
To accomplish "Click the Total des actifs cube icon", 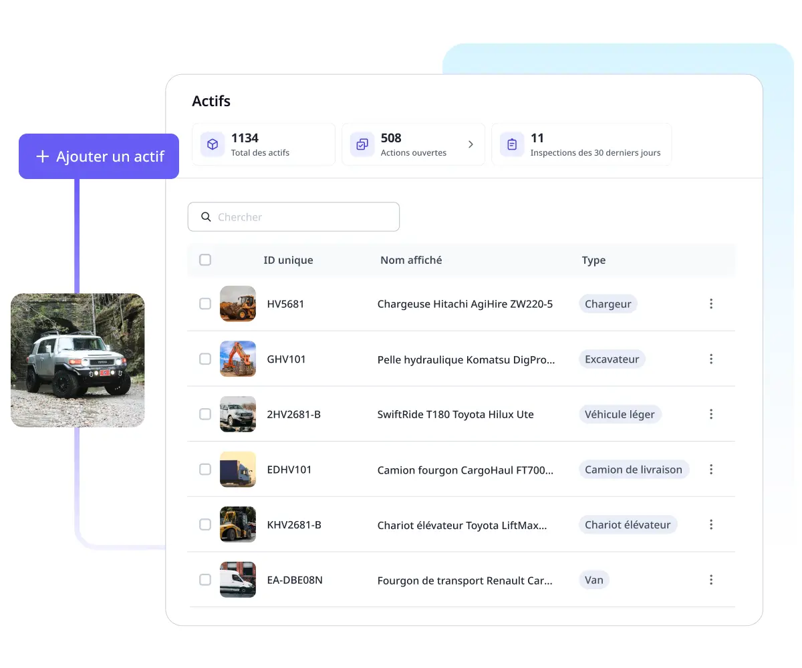I will (213, 144).
